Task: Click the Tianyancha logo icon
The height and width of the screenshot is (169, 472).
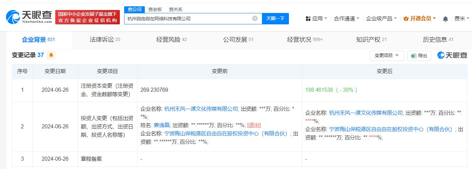Action: 13,17
